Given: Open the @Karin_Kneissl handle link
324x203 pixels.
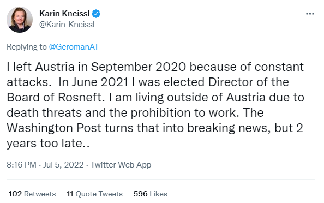Looking at the screenshot, I should [67, 25].
